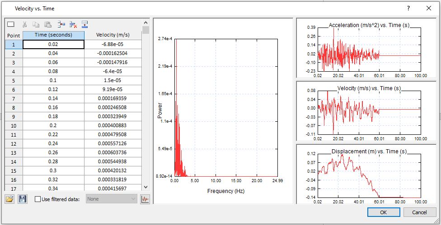The image size is (441, 225).
Task: Click the Cut scissors icon
Action: point(25,25)
